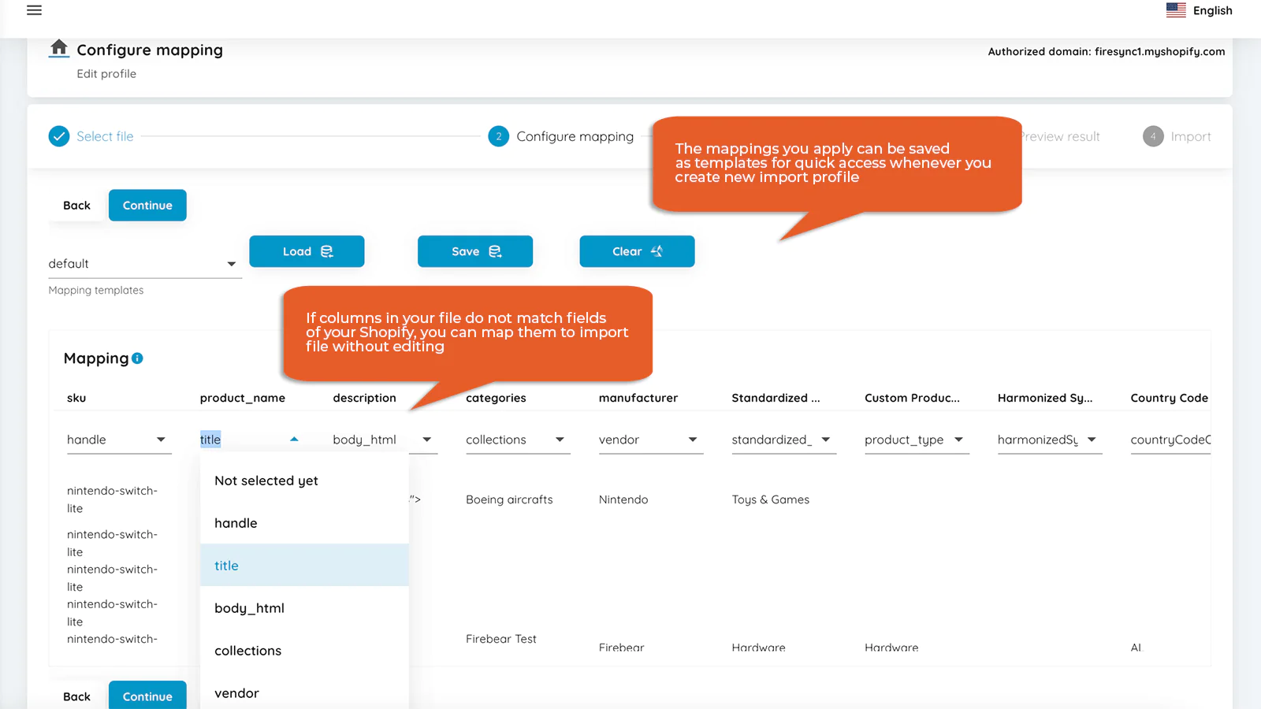
Task: Save the mapping as a template
Action: click(475, 251)
